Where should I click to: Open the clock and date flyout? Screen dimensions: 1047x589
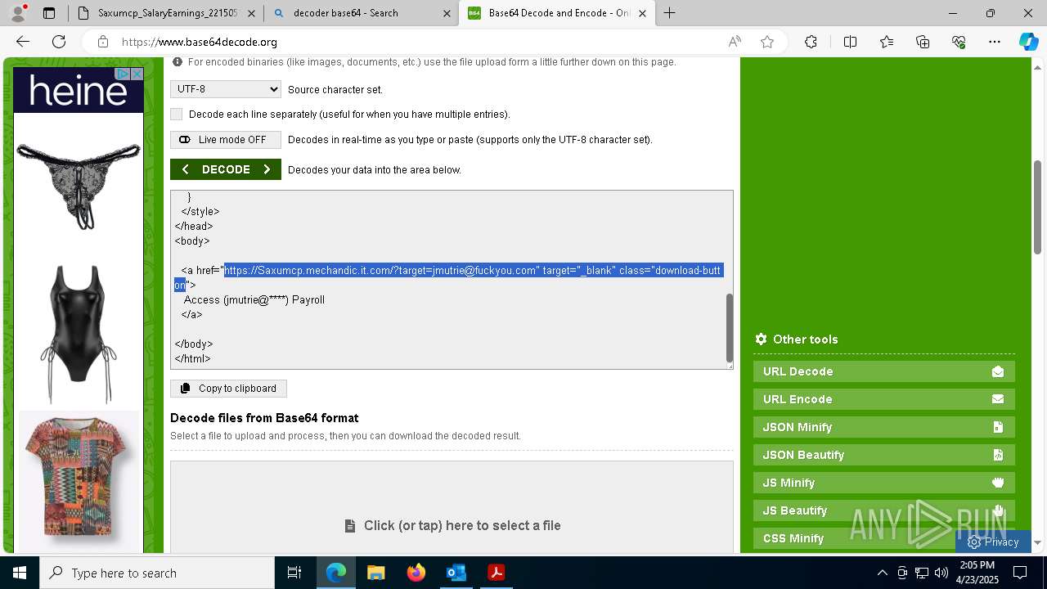point(977,573)
